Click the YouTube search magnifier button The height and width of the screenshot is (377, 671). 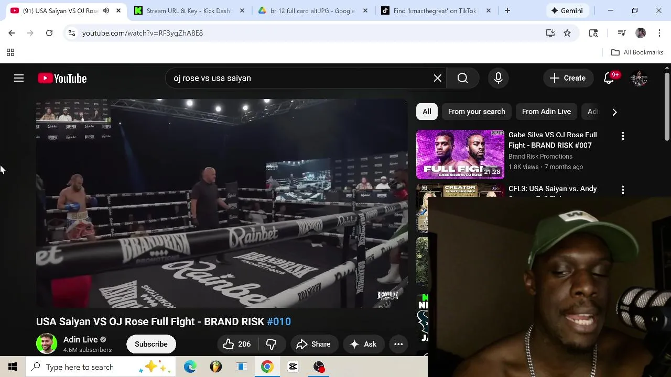tap(462, 78)
